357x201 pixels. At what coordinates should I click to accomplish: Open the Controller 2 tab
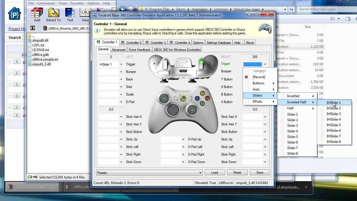click(131, 43)
